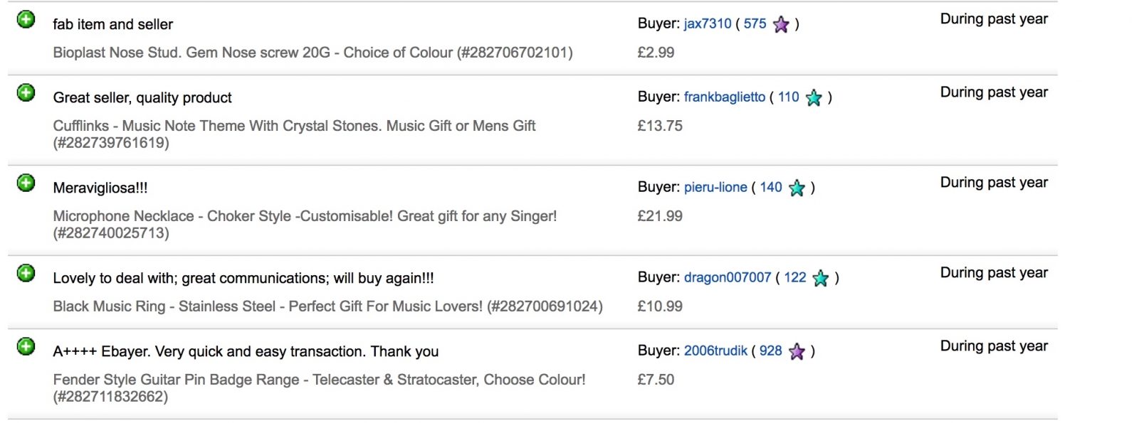Open dragon007007 buyer profile
1139x423 pixels.
728,277
